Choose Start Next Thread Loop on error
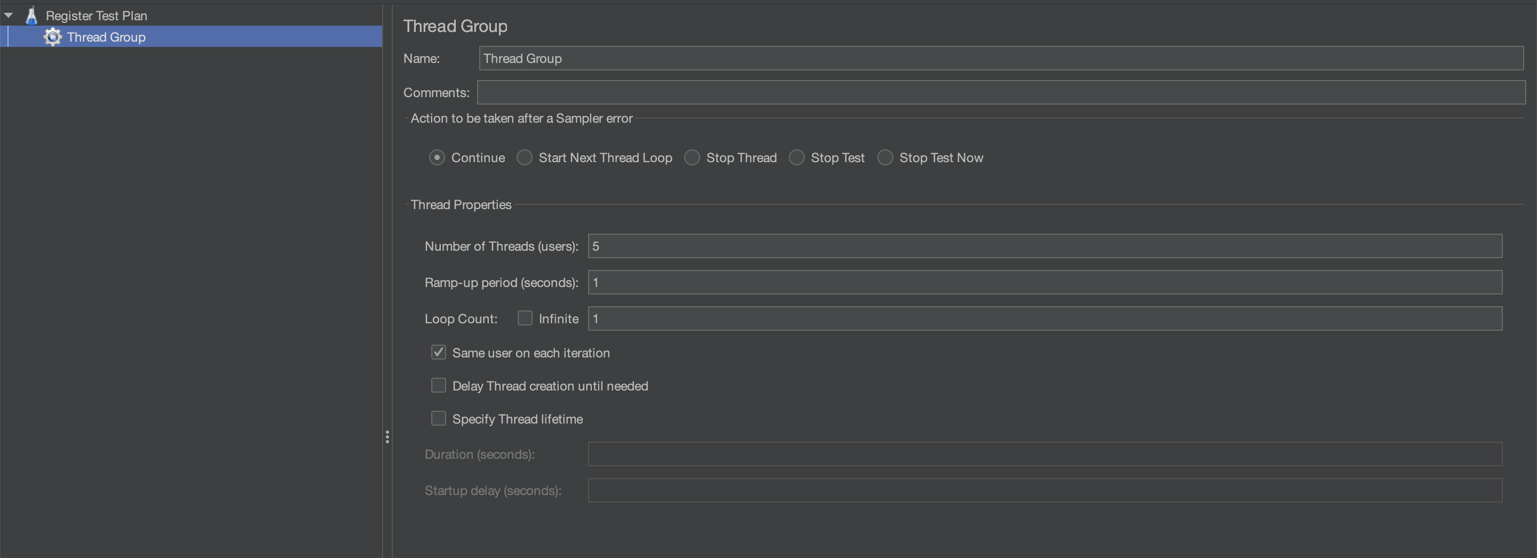This screenshot has width=1537, height=558. (524, 157)
